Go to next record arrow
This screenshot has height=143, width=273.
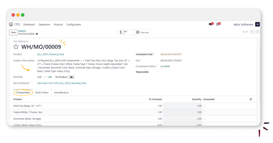[x=257, y=32]
